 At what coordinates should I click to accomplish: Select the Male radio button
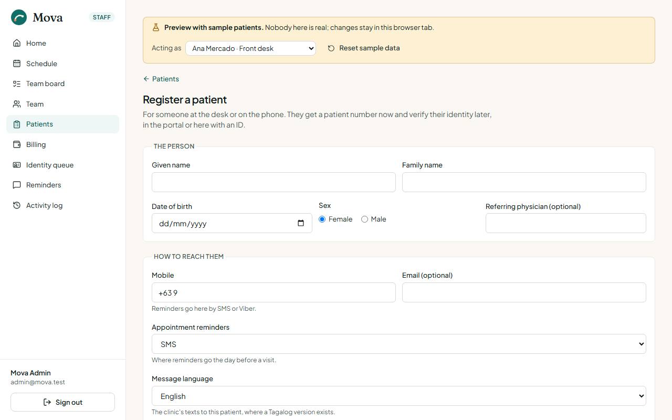pyautogui.click(x=364, y=219)
